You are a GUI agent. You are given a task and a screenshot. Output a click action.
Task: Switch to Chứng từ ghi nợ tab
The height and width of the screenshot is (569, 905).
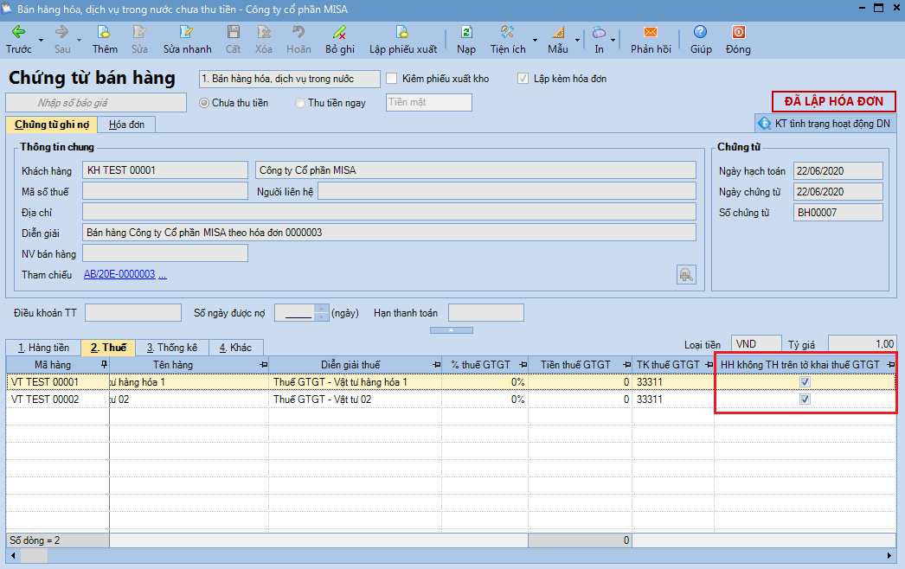[x=51, y=125]
